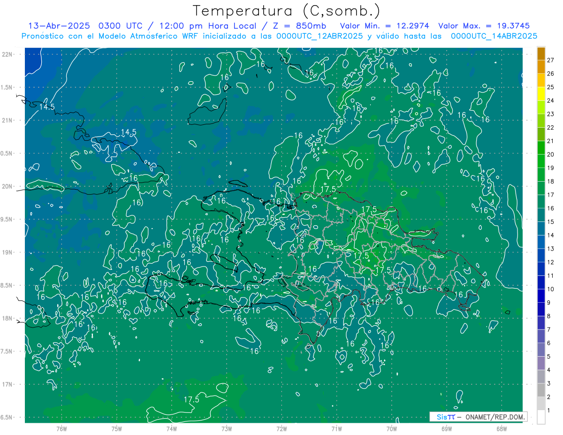
Task: Click the "68W" longitude axis label
Action: [x=502, y=429]
